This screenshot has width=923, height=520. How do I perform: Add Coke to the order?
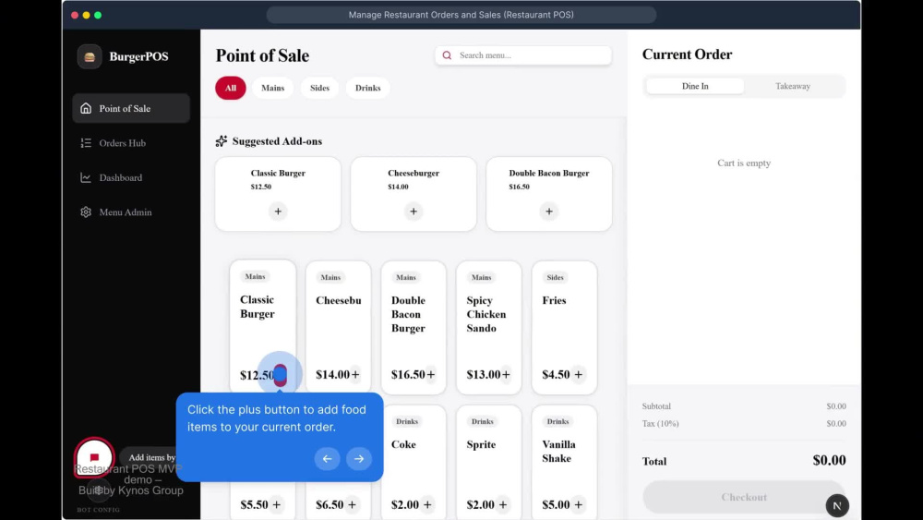coord(427,504)
